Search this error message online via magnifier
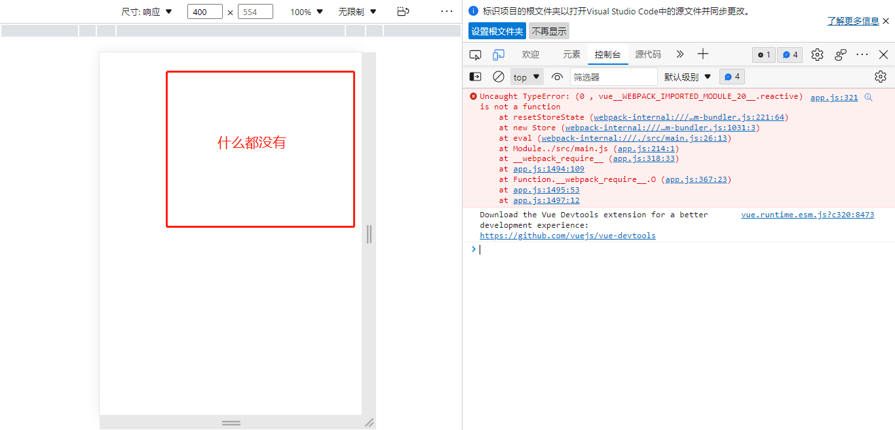 coord(869,98)
